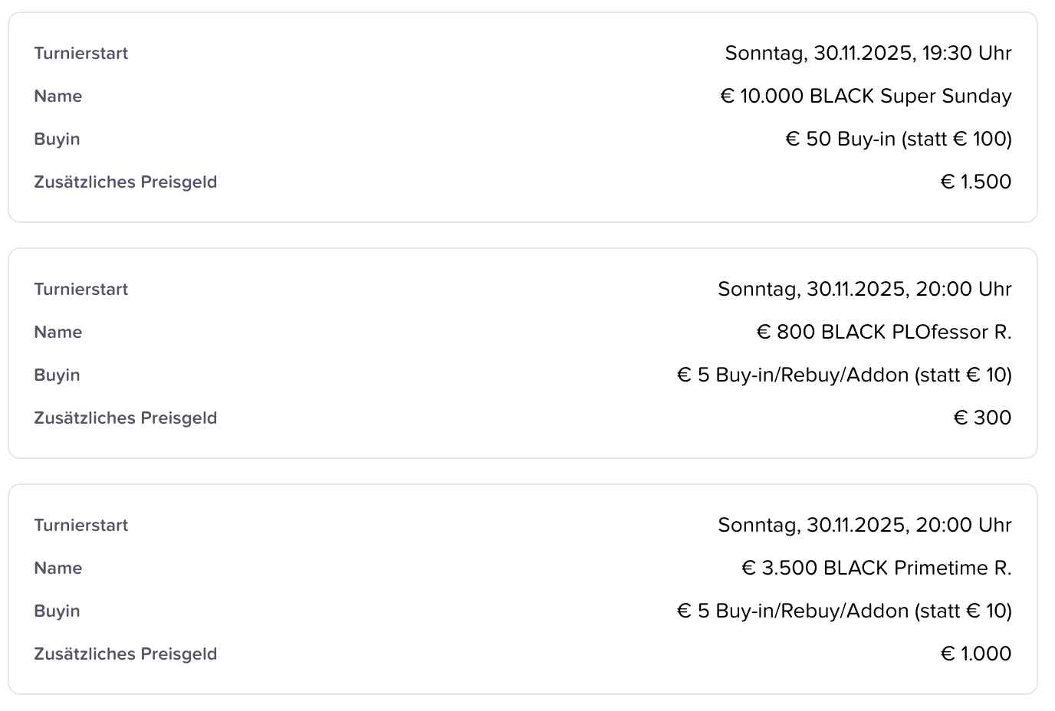This screenshot has height=711, width=1055.
Task: Click the '€ 10.000 BLACK Super Sunday' tournament name
Action: coord(866,96)
